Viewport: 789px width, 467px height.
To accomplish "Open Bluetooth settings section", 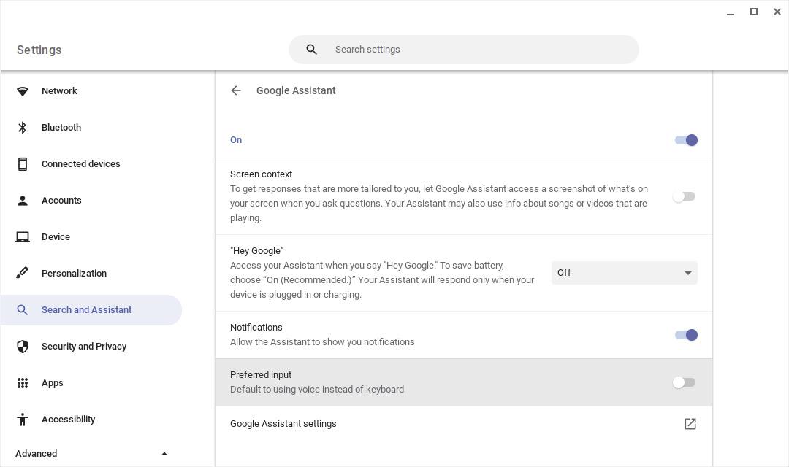I will pyautogui.click(x=61, y=128).
